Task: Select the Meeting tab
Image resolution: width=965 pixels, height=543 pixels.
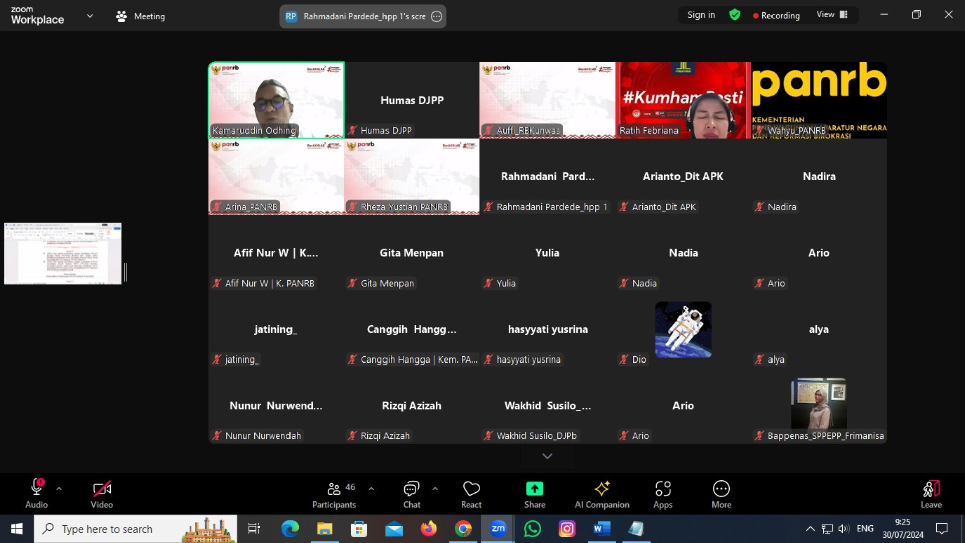Action: (x=140, y=16)
